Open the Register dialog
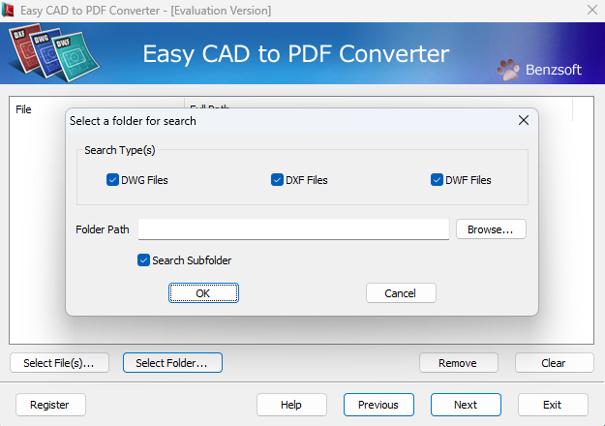The height and width of the screenshot is (426, 605). point(49,405)
